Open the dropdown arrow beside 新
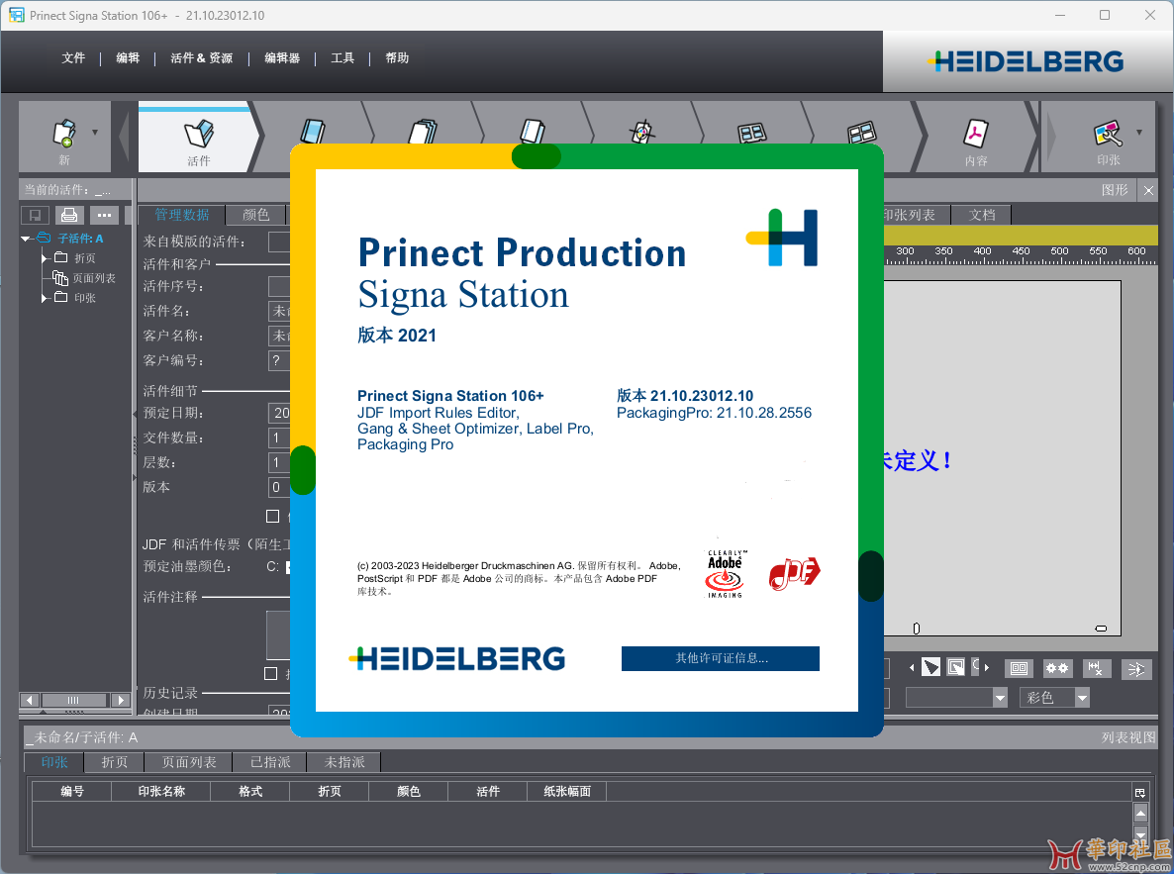This screenshot has width=1174, height=874. click(95, 133)
